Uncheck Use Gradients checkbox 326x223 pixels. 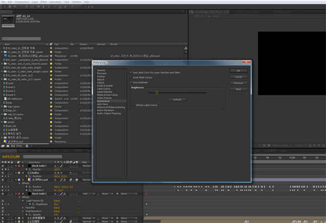pos(131,83)
